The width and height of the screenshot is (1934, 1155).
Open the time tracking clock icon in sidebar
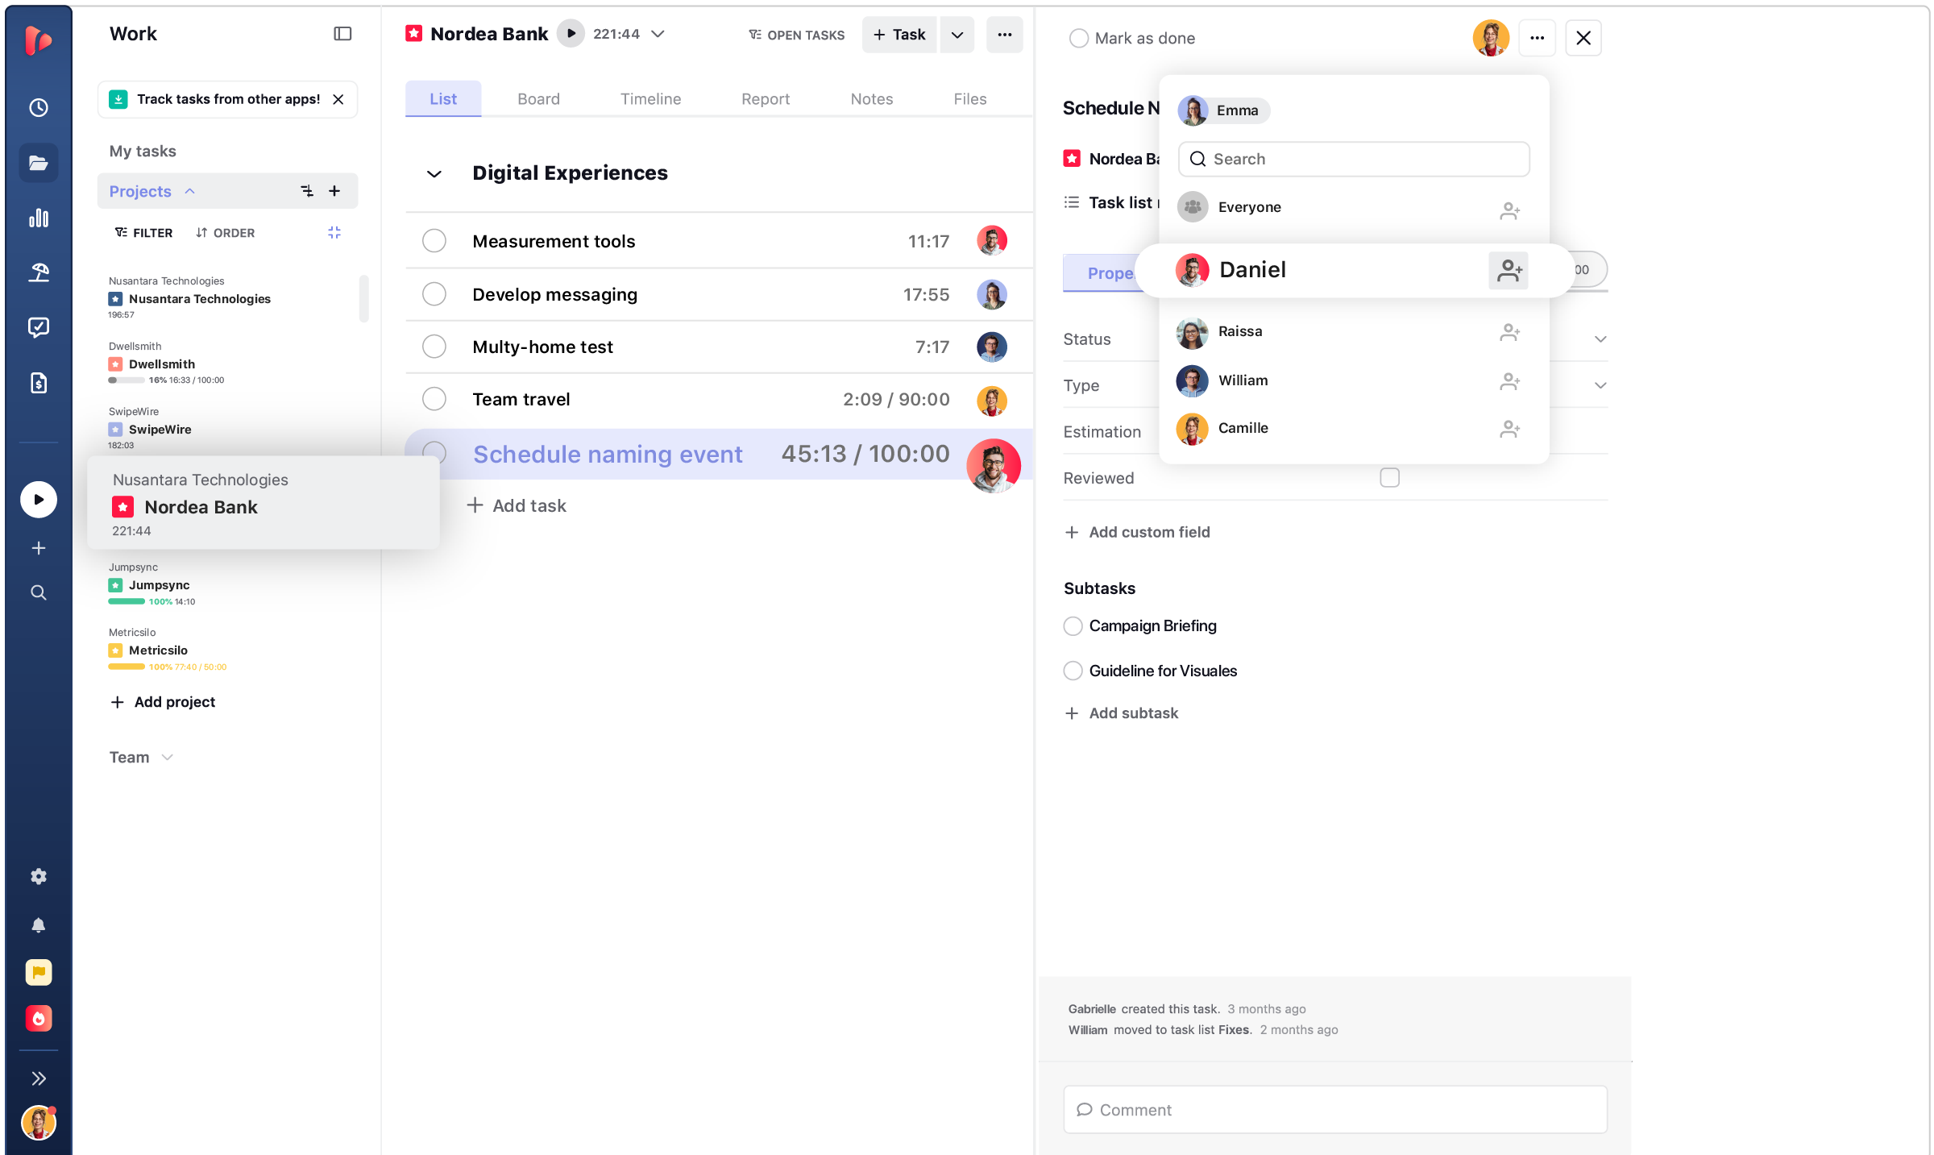click(39, 108)
